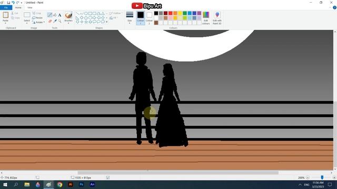Expand the Brushes dropdown arrow
Screen dimensions: 337x189
click(68, 23)
